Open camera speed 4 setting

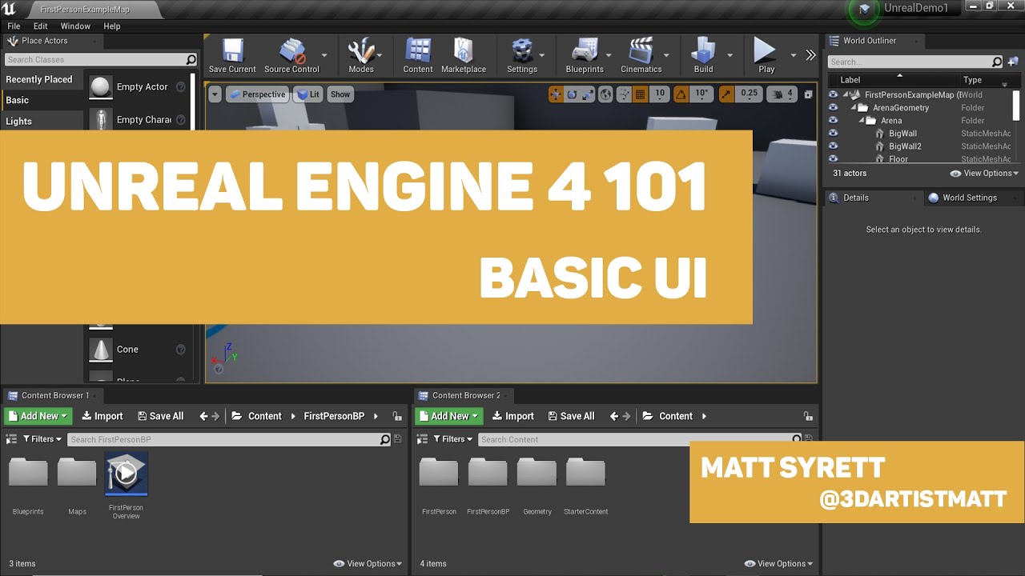coord(782,94)
